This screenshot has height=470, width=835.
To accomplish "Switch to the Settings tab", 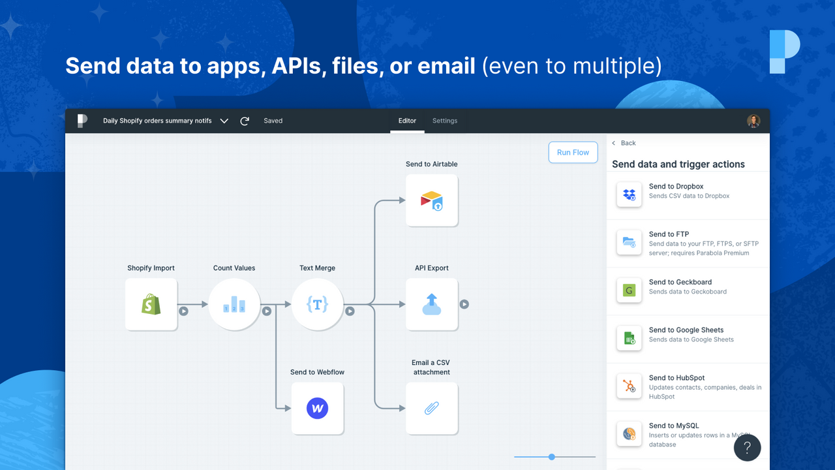I will [x=445, y=121].
